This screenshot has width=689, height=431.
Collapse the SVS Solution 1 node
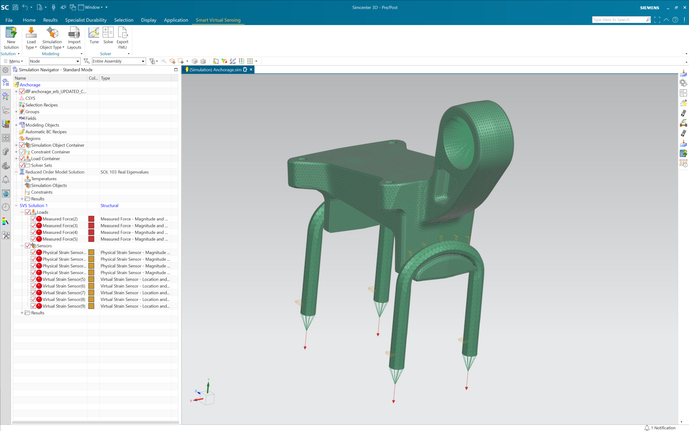point(16,205)
